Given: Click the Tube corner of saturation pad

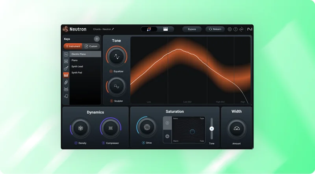Looking at the screenshot, I should (202, 141).
